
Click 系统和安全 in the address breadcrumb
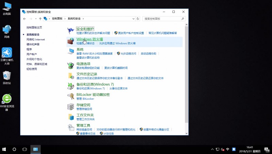click(x=74, y=19)
